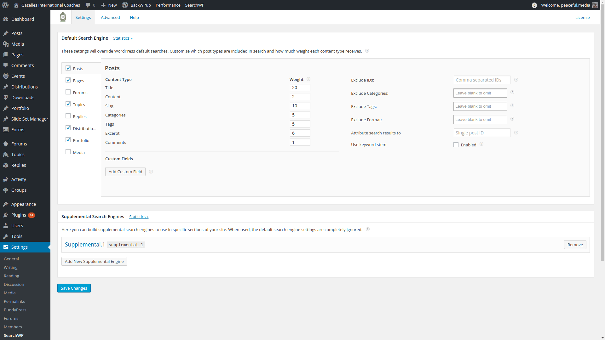The image size is (605, 340).
Task: Click the WordPress logo icon in admin bar
Action: point(5,5)
